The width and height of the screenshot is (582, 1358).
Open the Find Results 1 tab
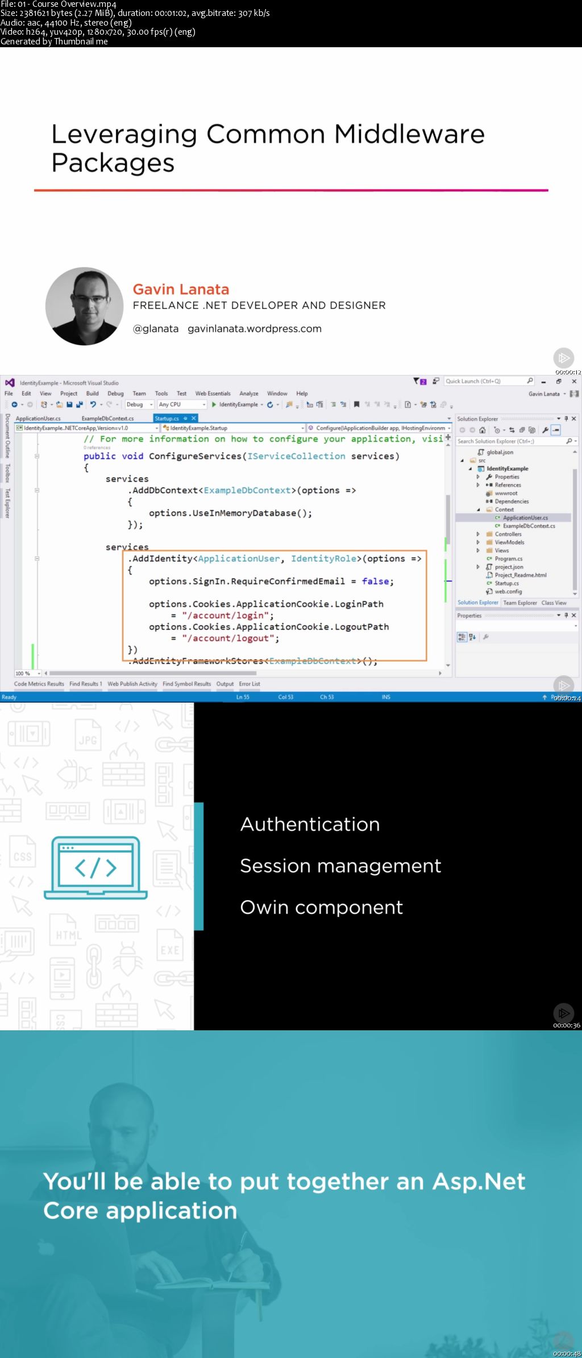pyautogui.click(x=86, y=684)
